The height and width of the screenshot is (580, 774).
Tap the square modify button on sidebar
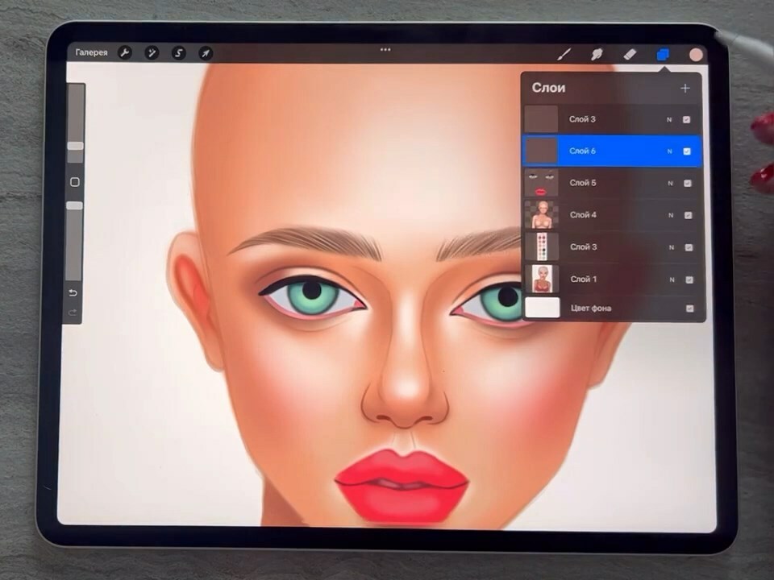click(75, 182)
